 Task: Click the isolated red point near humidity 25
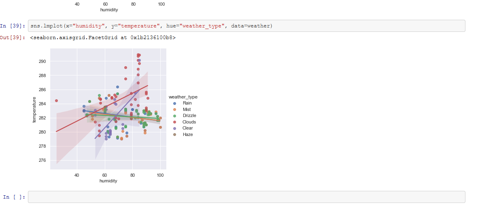click(56, 100)
